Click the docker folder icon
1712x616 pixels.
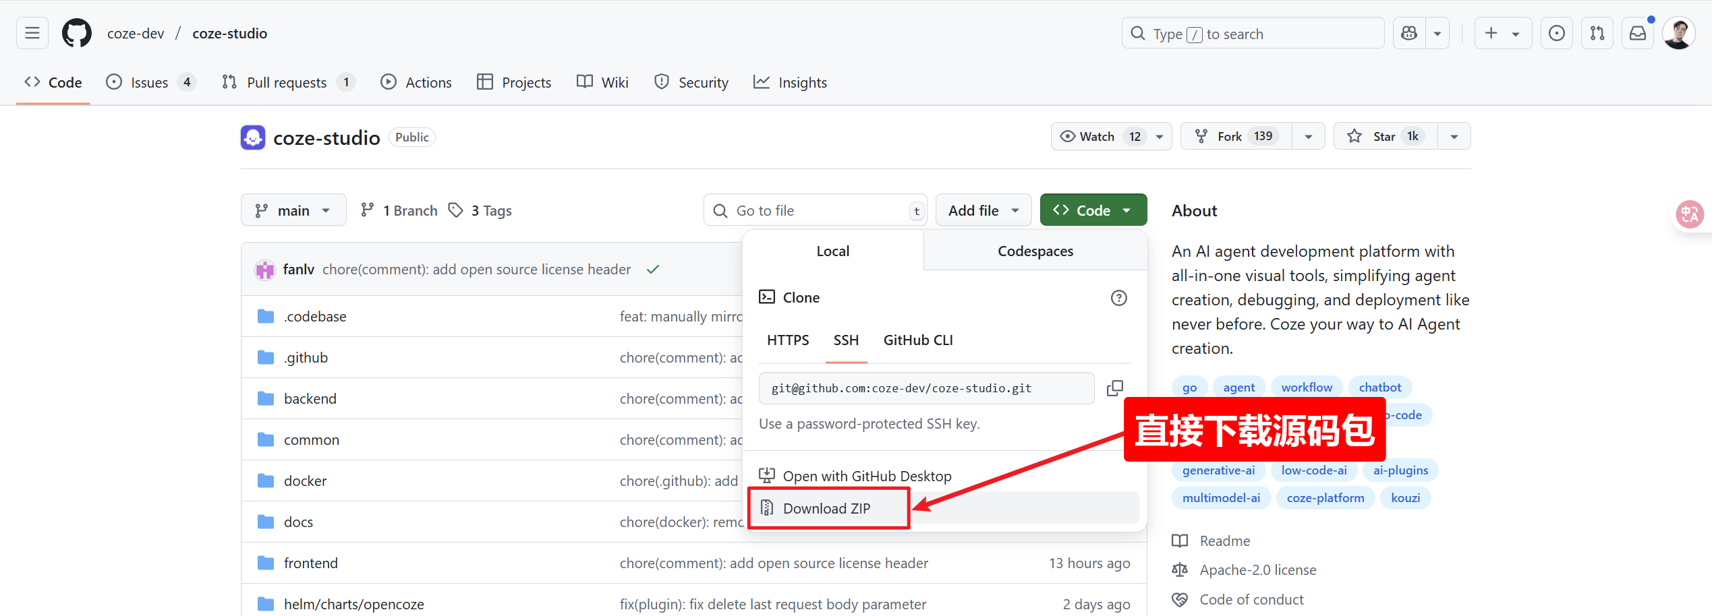(266, 481)
